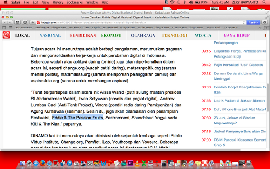Viewport: 270px width, 169px height.
Task: Open the 'Duh, iPhone Bisa jadi Alat Mata' link
Action: [x=240, y=110]
